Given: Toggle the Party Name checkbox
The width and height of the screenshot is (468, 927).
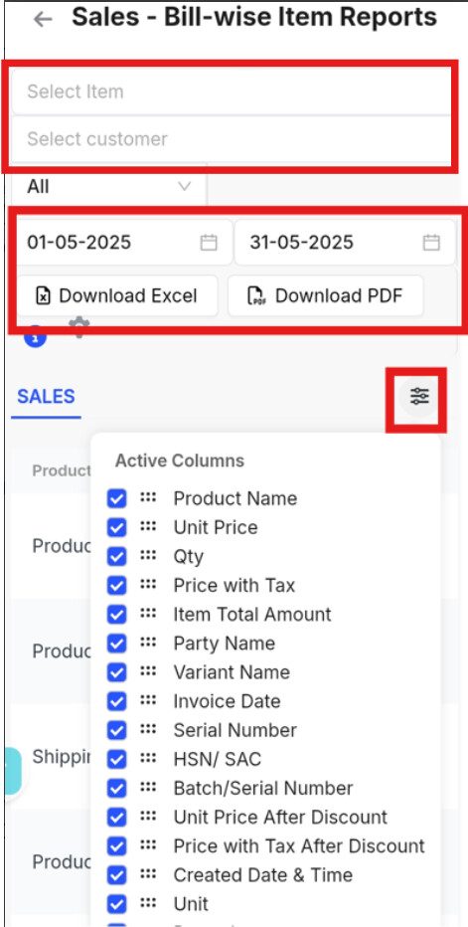Looking at the screenshot, I should point(117,644).
